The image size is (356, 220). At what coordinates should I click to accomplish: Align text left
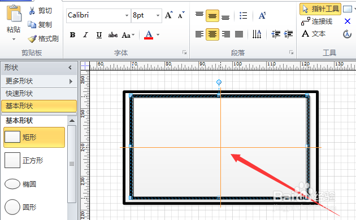pyautogui.click(x=199, y=34)
